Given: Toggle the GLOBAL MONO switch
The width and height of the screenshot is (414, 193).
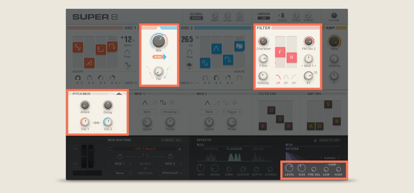Looking at the screenshot, I should pyautogui.click(x=196, y=18).
